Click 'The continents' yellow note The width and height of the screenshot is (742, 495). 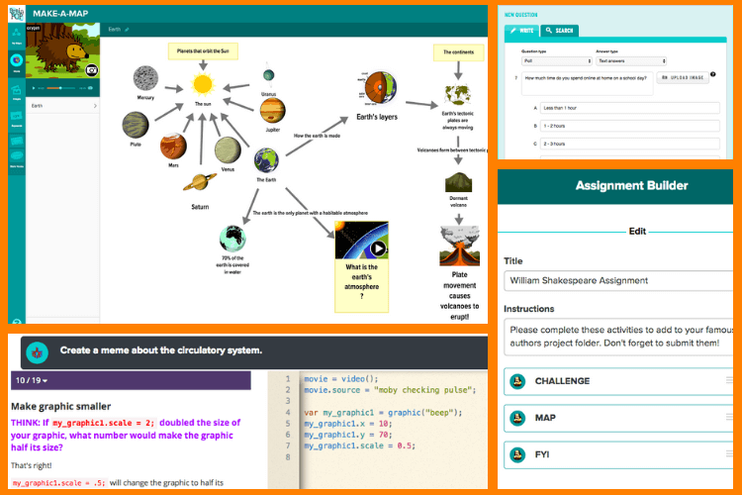click(x=458, y=52)
